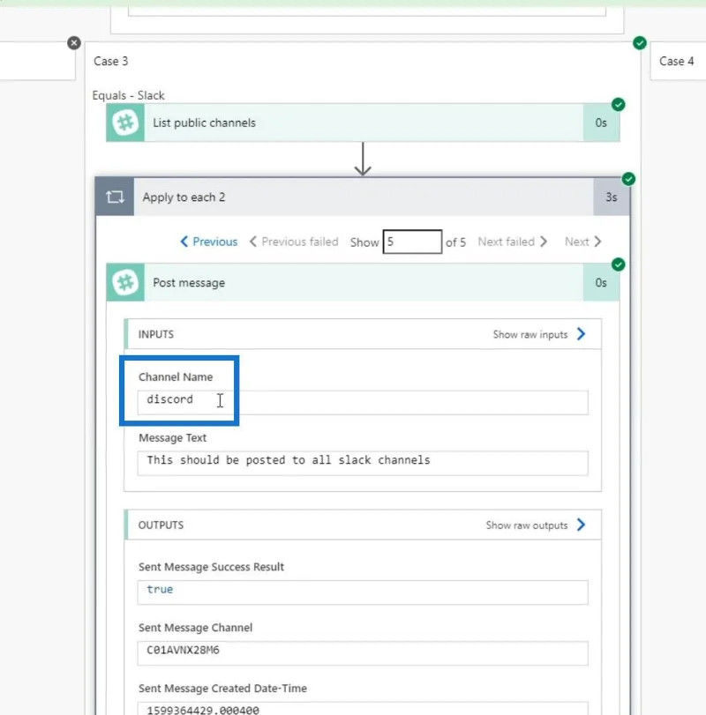Click the Slack icon on Post message
This screenshot has height=715, width=706.
tap(125, 283)
